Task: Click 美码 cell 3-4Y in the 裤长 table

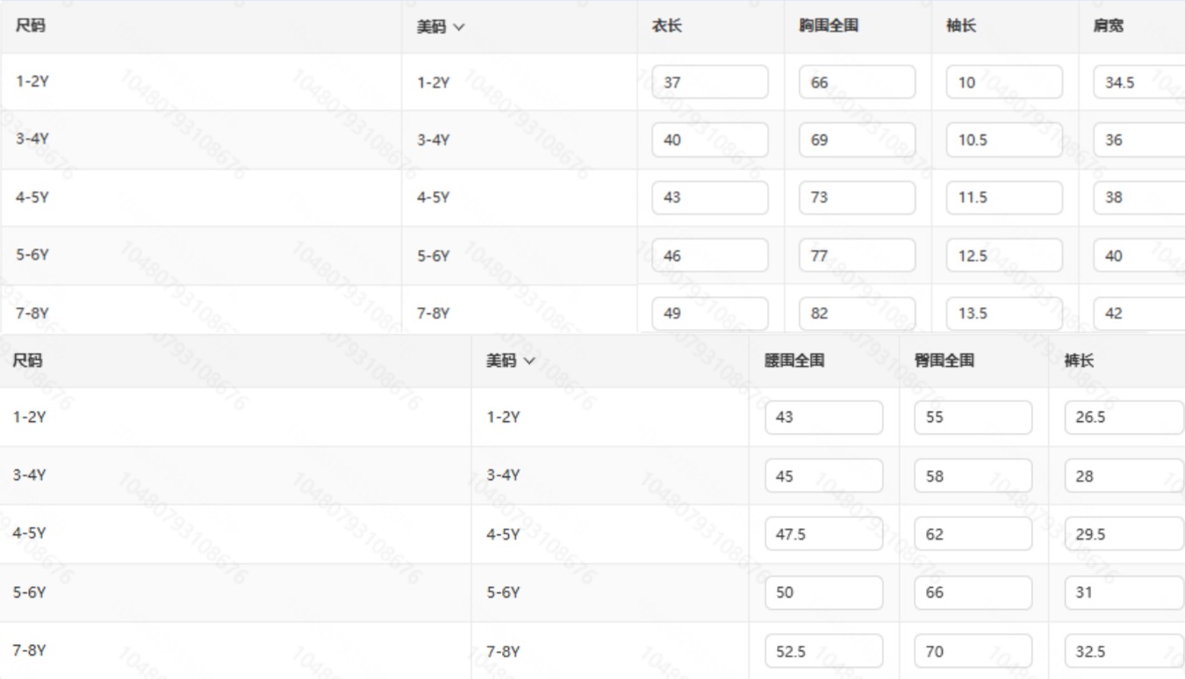Action: pyautogui.click(x=503, y=475)
